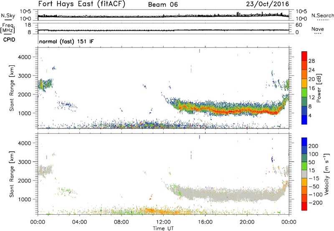
Task: Pick the top blue segment of the velocity colorbar
Action: pos(304,142)
